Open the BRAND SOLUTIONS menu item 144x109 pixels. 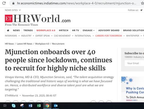click(134, 30)
